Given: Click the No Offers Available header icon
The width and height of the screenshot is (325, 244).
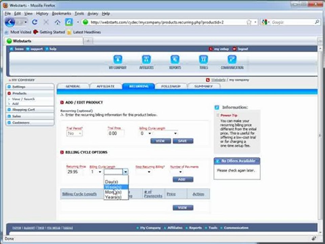Looking at the screenshot, I should click(x=217, y=161).
